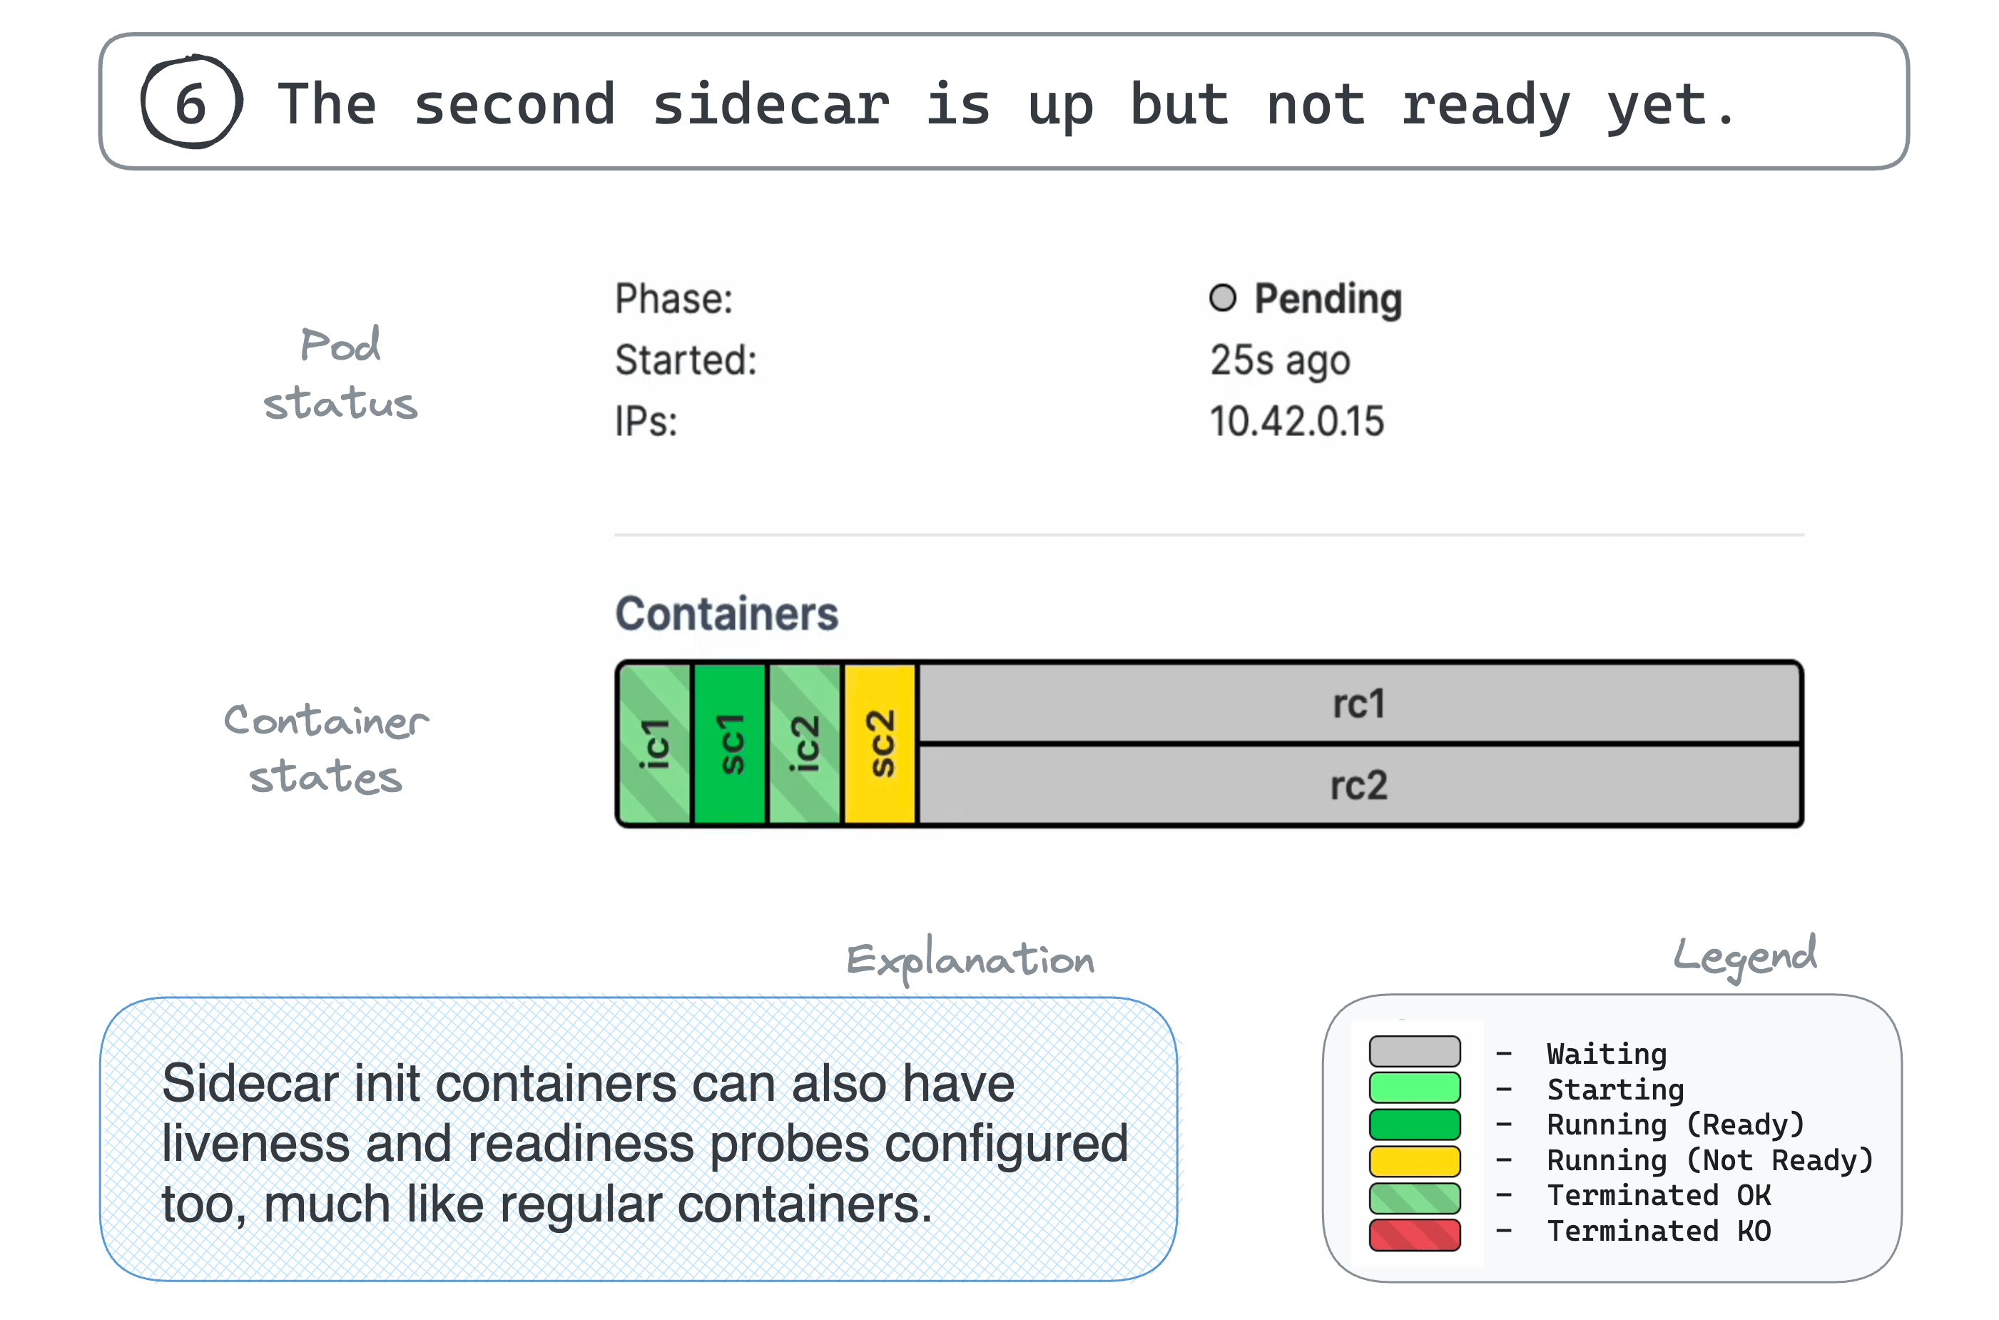Click the blue explanation text box

click(638, 1139)
